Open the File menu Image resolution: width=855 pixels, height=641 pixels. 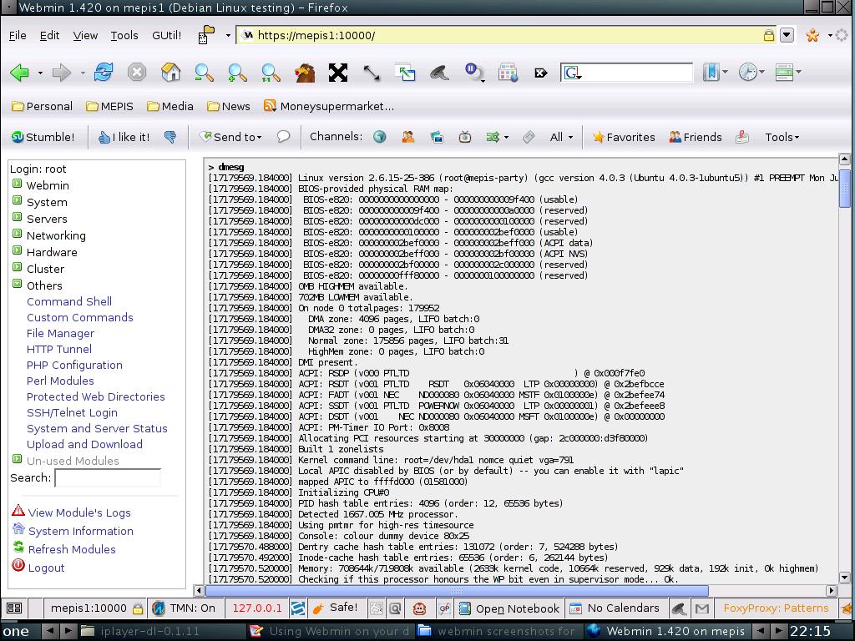(x=18, y=35)
